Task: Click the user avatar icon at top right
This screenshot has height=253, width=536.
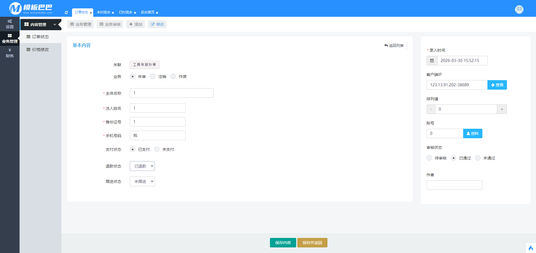Action: coord(519,9)
